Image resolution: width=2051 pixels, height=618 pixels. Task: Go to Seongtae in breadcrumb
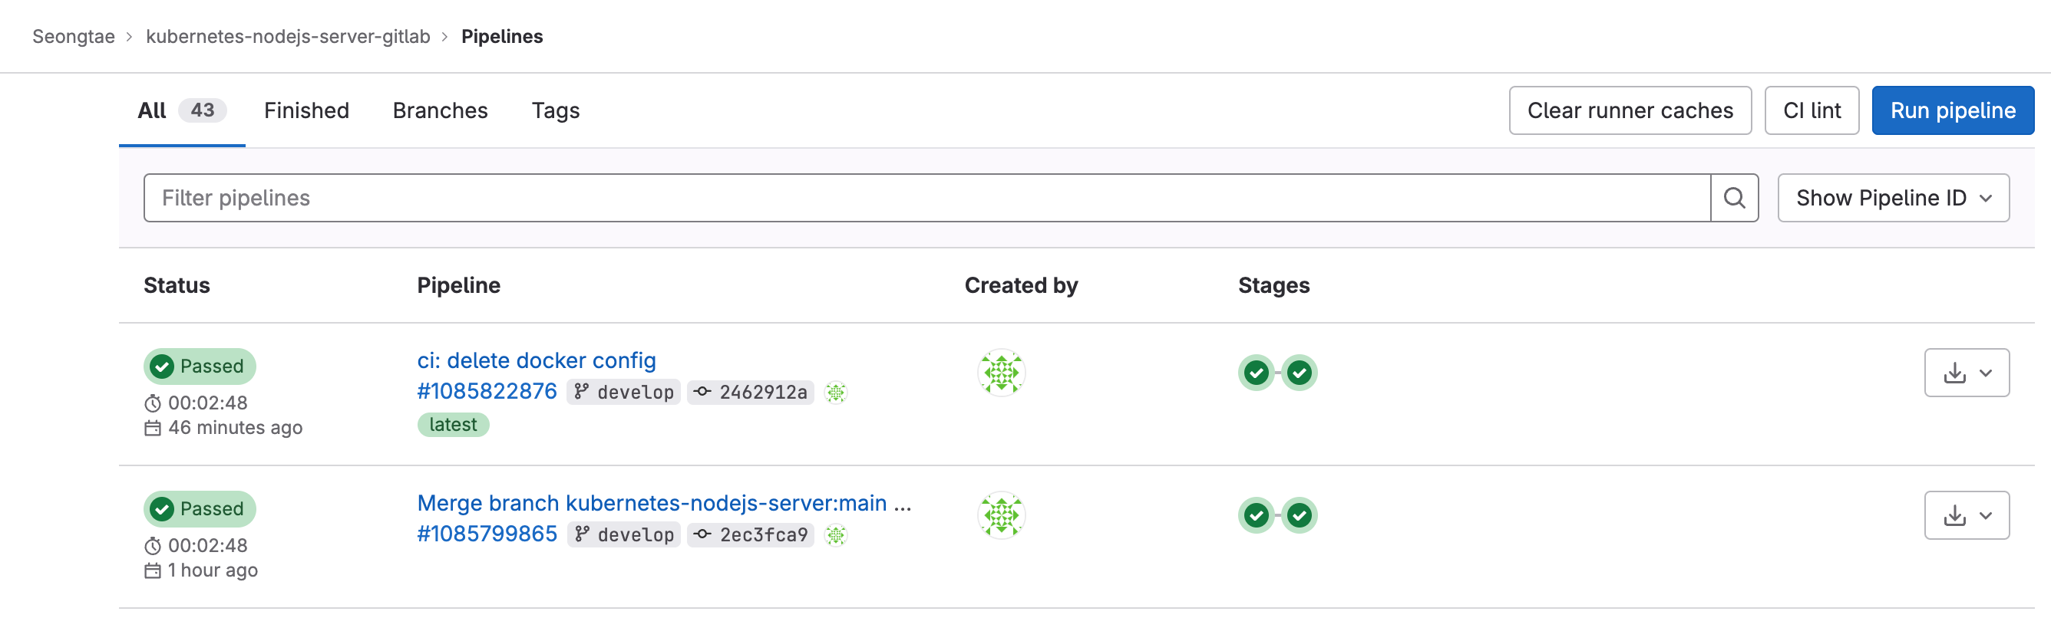coord(73,37)
